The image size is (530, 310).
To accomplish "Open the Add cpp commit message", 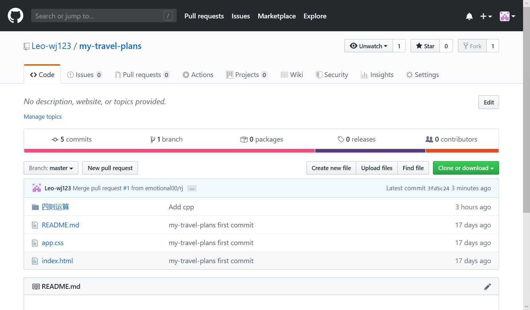I will point(181,207).
